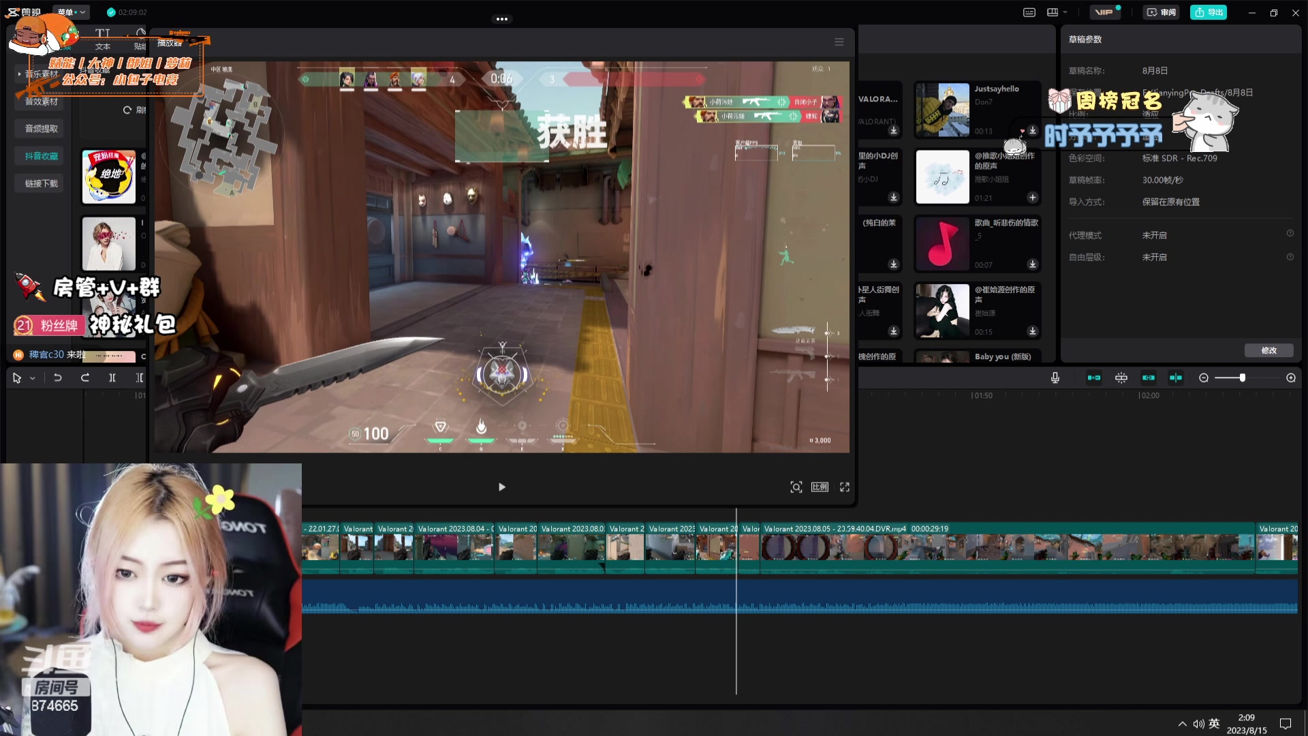Screen dimensions: 1308x736
Task: Select the Valorant 2023.08.04 clip in timeline
Action: pos(454,547)
